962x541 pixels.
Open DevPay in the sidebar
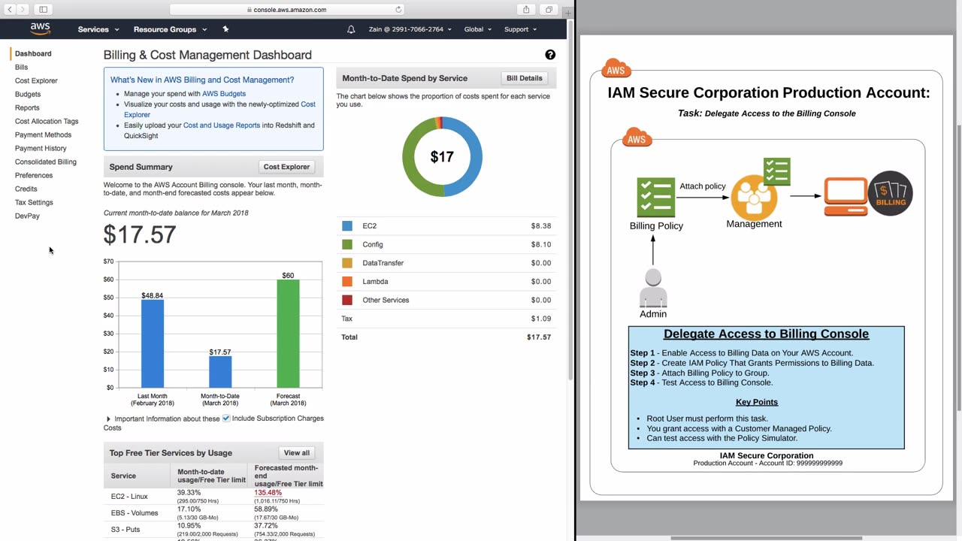click(x=27, y=216)
